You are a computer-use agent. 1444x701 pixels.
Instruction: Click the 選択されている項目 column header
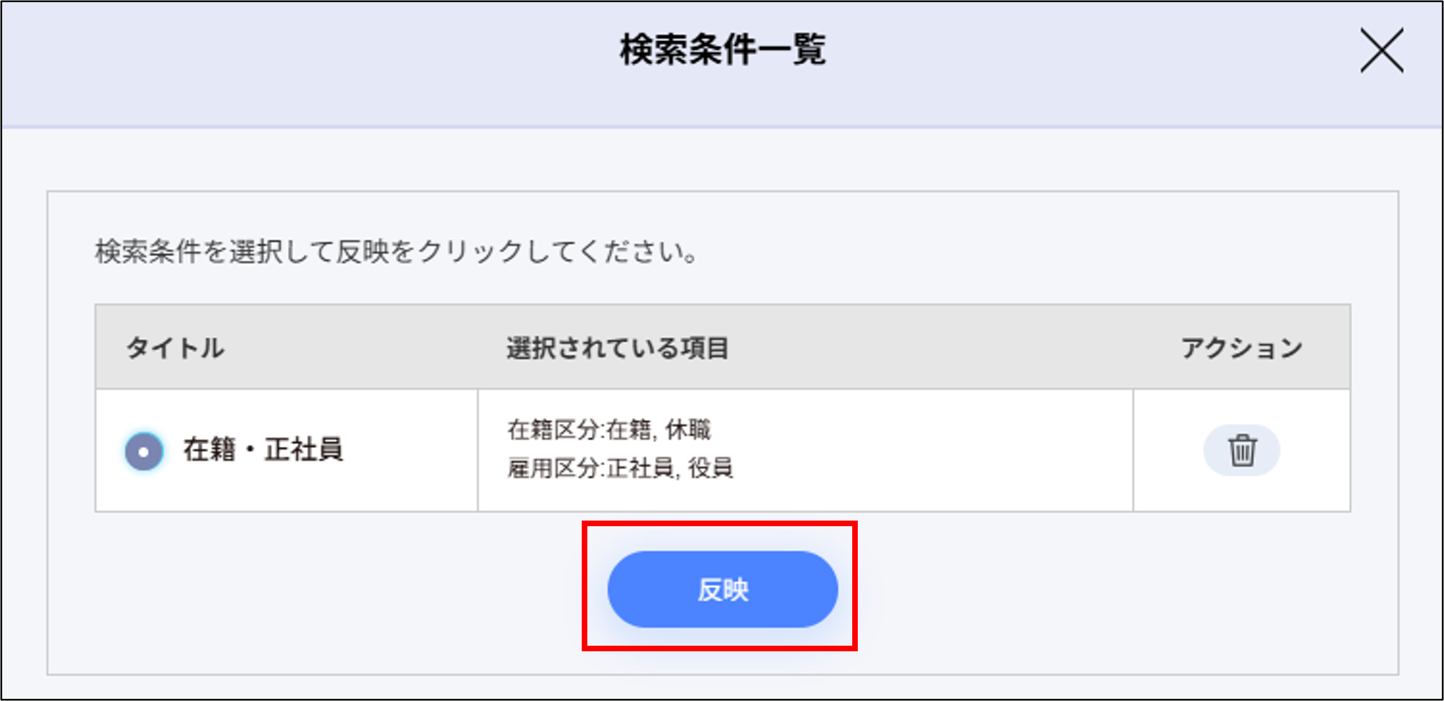coord(617,348)
